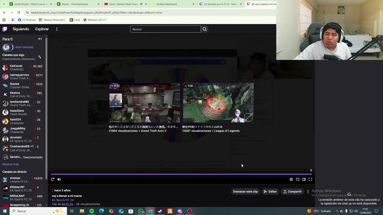
Task: Open the more options menu beside Explorar
Action: click(x=57, y=29)
